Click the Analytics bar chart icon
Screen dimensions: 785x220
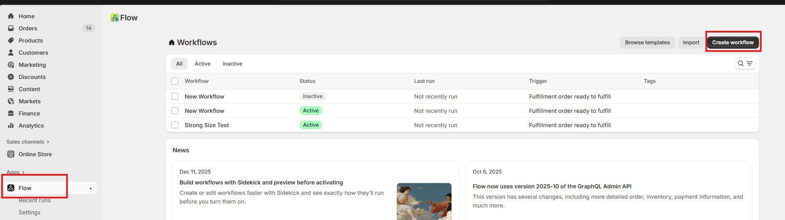[x=11, y=125]
